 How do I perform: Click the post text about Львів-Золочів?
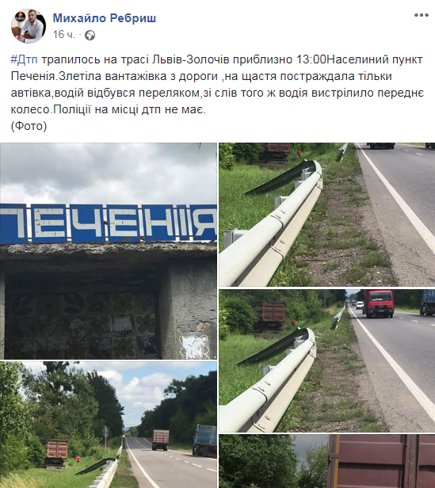(x=217, y=85)
